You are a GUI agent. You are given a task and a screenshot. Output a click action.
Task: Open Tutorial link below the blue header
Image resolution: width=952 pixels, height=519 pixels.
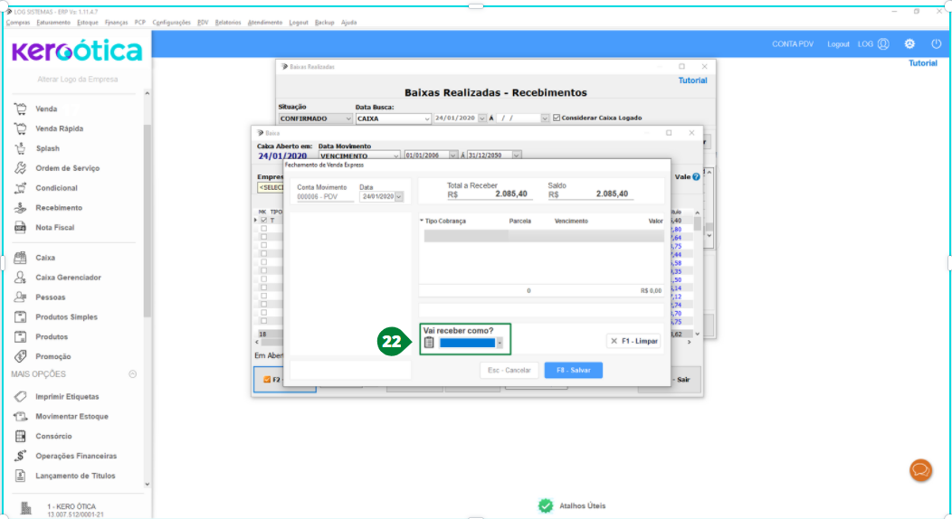coord(922,63)
